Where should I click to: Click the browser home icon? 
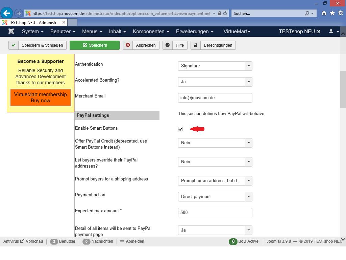pos(324,13)
